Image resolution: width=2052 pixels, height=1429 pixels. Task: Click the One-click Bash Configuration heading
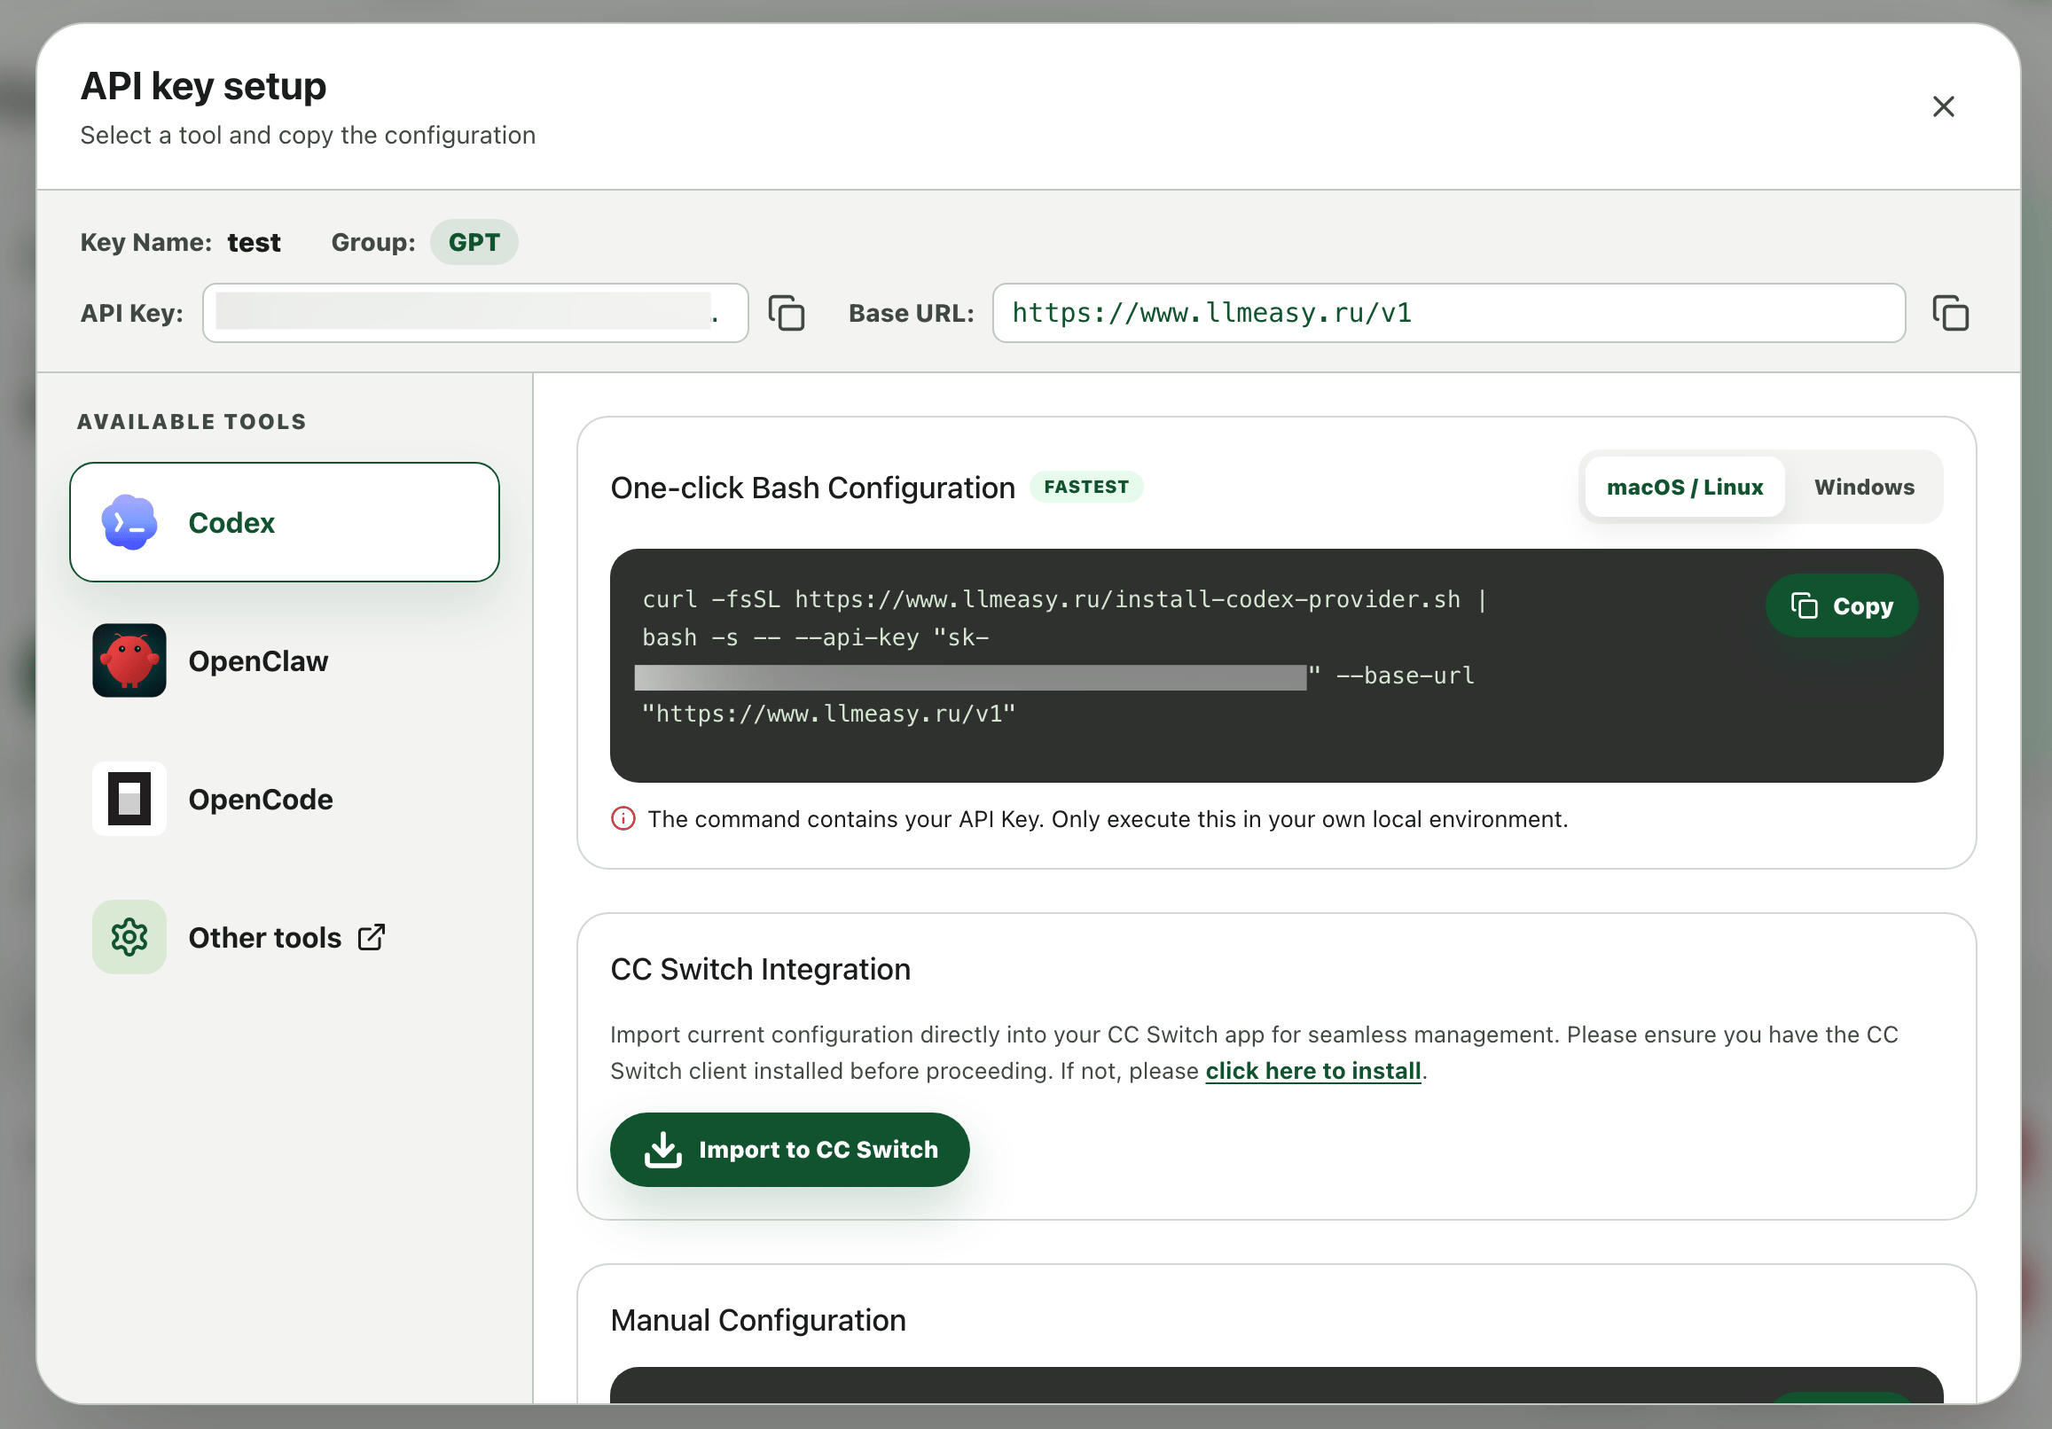click(812, 488)
